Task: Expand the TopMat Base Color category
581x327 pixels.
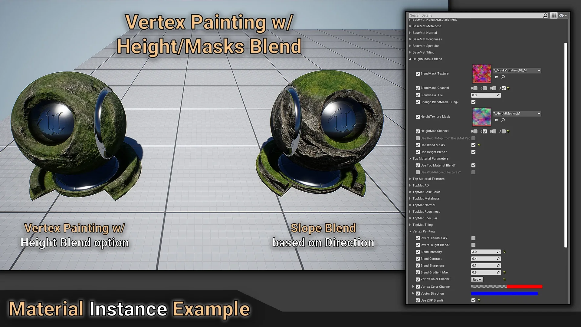Action: click(x=410, y=192)
